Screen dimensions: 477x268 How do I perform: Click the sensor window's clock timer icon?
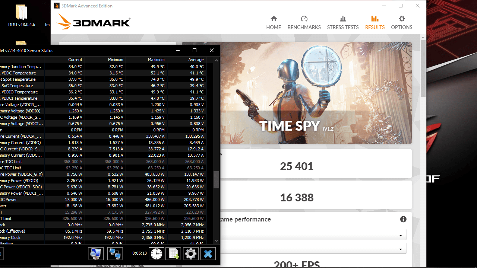(x=157, y=254)
